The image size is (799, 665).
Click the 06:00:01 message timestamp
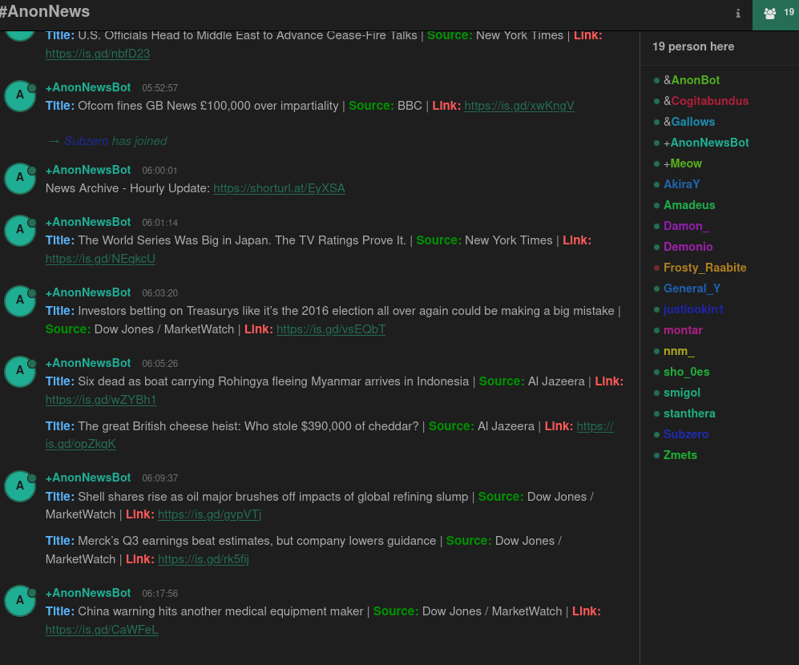pos(159,171)
